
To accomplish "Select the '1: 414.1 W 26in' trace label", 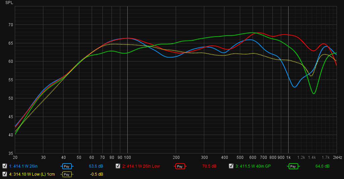I will (x=23, y=166).
